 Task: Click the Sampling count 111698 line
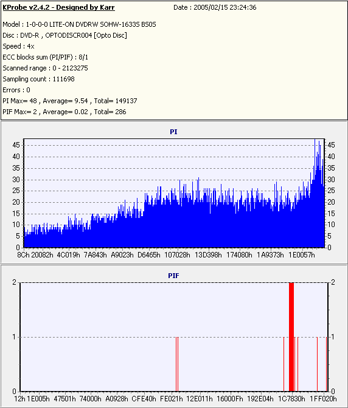pos(38,79)
